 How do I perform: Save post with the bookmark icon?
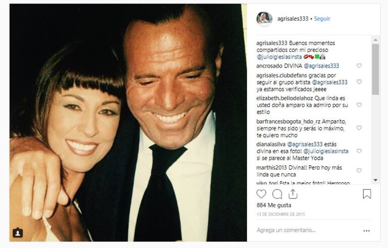pos(367,194)
